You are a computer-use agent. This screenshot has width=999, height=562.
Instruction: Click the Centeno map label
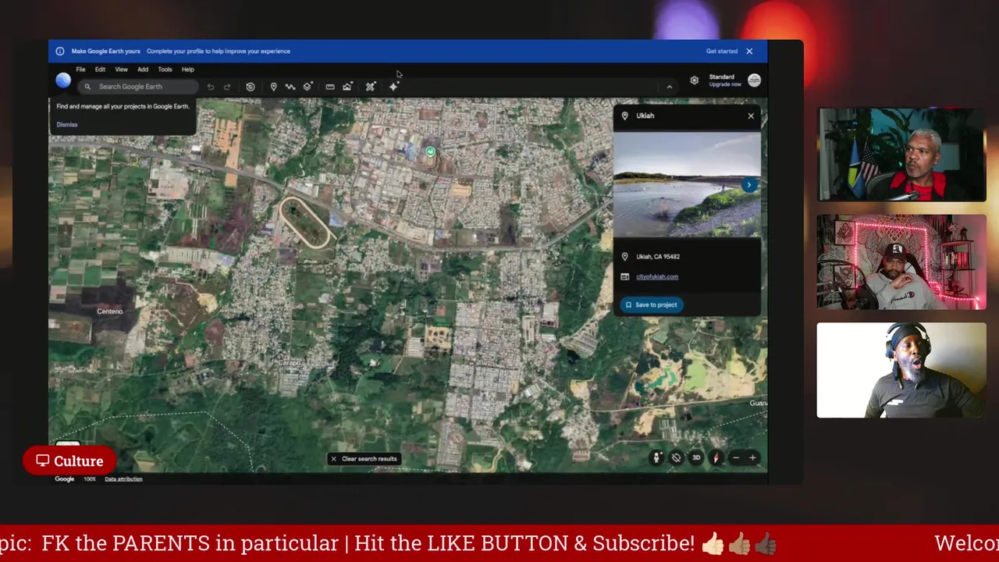click(110, 311)
